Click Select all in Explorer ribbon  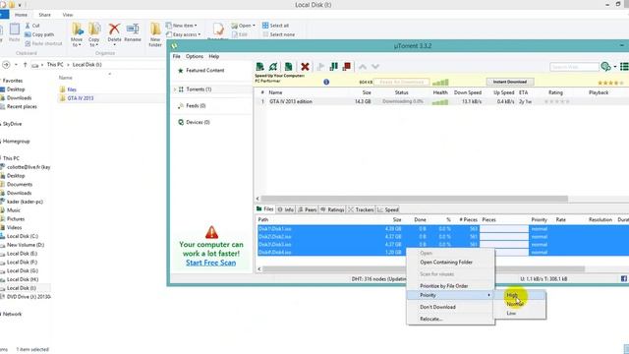point(275,26)
